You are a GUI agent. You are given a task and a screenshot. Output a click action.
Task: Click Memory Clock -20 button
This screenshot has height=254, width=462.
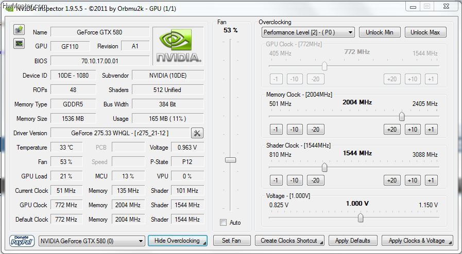tap(316, 130)
